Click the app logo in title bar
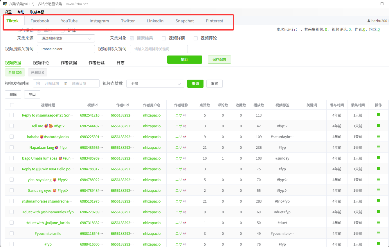 click(5, 4)
